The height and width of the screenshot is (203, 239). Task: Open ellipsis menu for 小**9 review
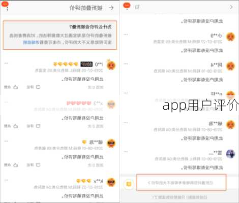point(126,35)
